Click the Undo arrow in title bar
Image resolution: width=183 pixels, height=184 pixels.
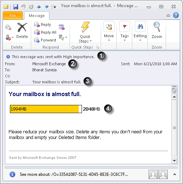(x=23, y=6)
